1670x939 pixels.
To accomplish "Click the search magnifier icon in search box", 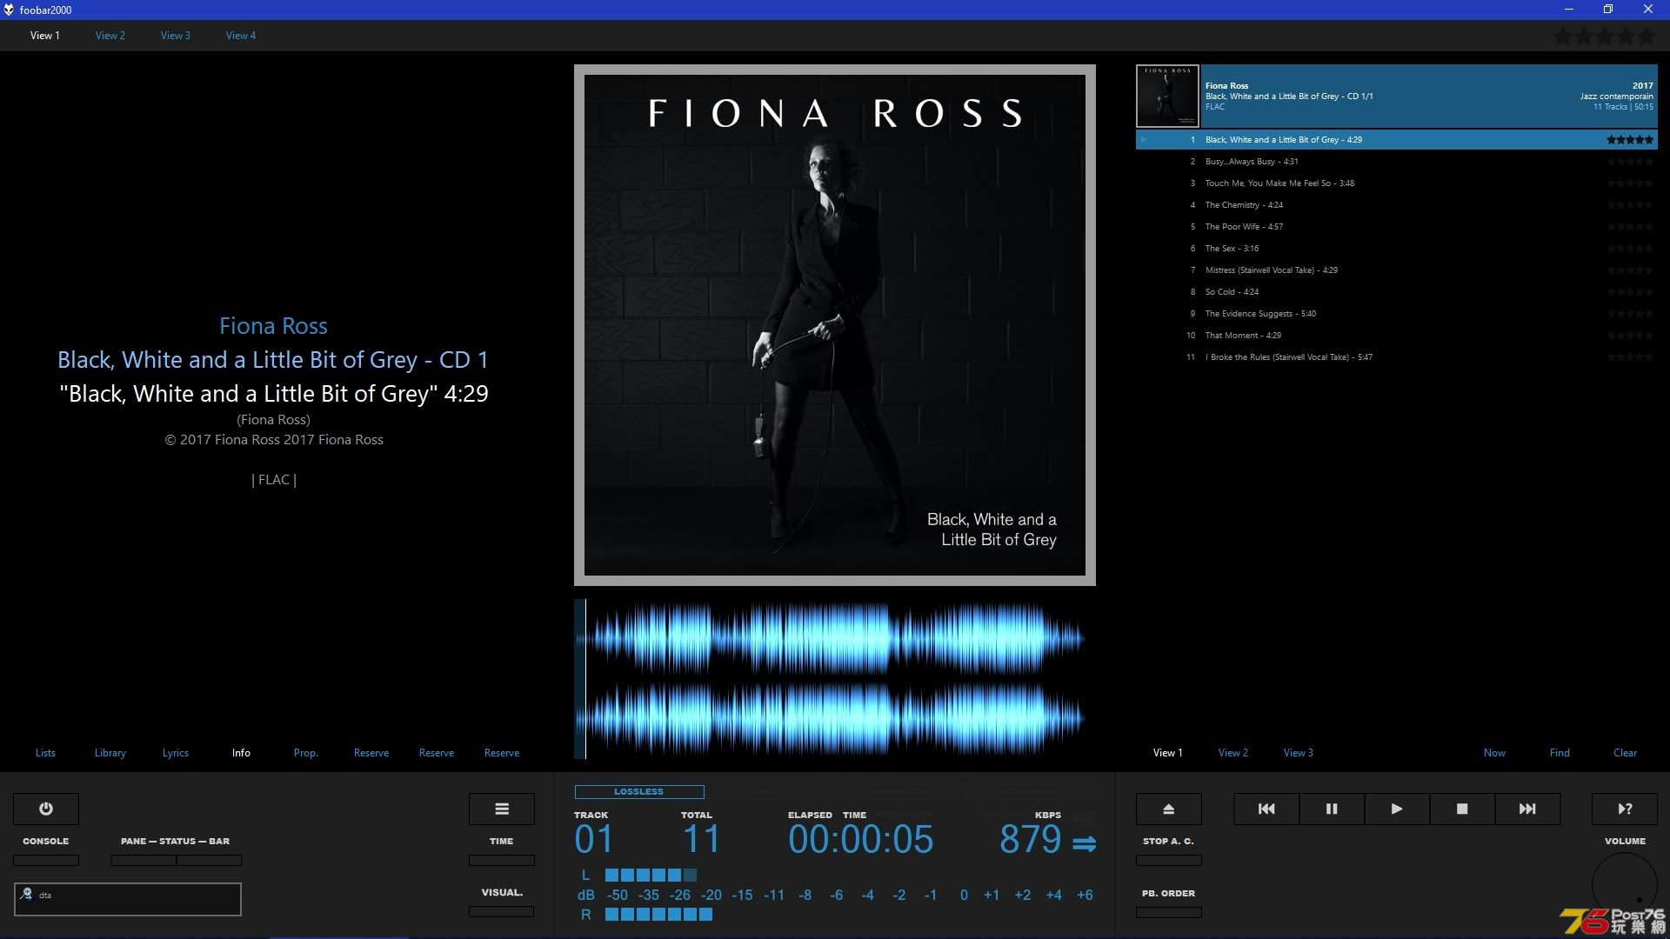I will point(27,894).
